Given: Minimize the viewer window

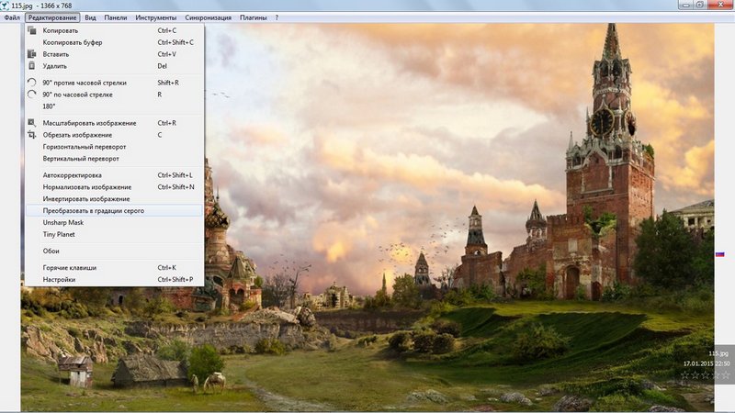Looking at the screenshot, I should [x=686, y=5].
